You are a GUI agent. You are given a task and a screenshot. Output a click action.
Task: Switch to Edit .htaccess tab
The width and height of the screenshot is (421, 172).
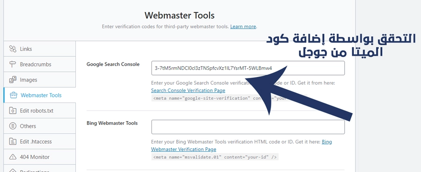pyautogui.click(x=40, y=142)
